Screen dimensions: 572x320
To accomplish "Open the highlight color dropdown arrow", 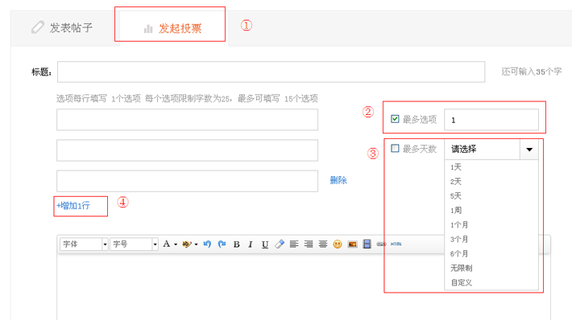I will click(197, 244).
